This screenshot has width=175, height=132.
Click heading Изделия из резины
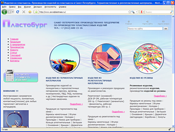coord(141,78)
